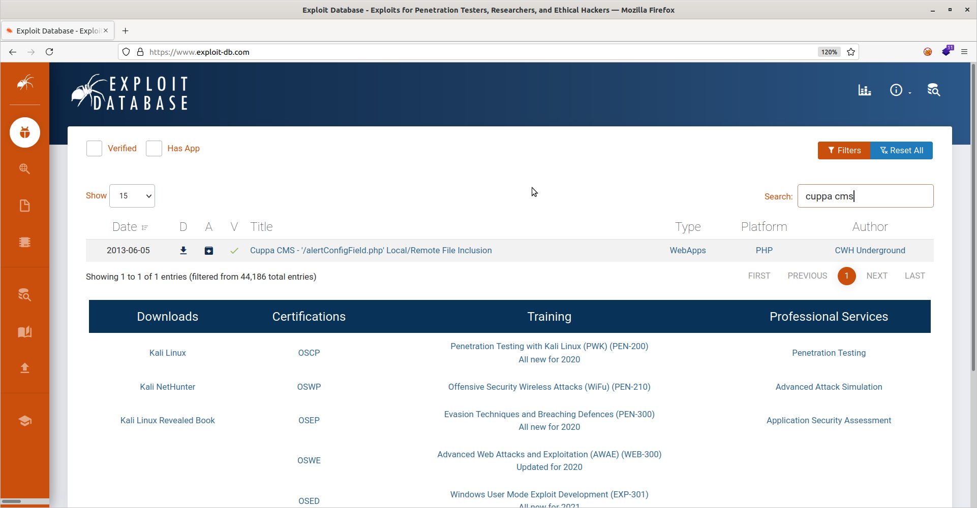
Task: Sort results by Date column header
Action: (130, 227)
